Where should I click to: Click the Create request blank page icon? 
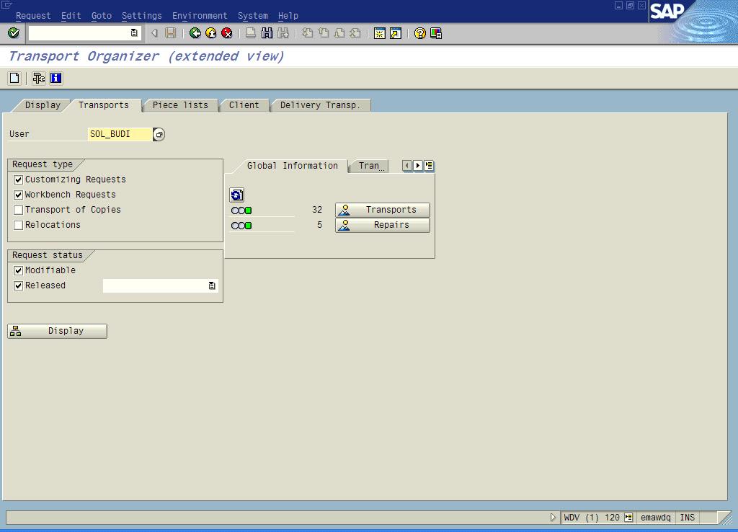pos(14,79)
